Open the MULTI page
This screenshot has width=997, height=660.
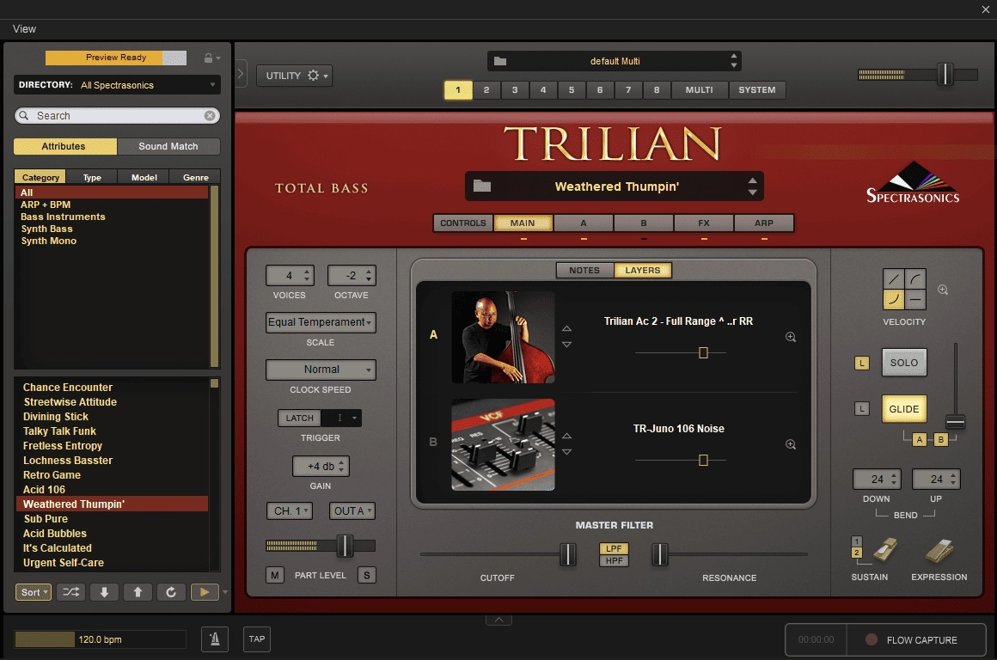coord(699,89)
